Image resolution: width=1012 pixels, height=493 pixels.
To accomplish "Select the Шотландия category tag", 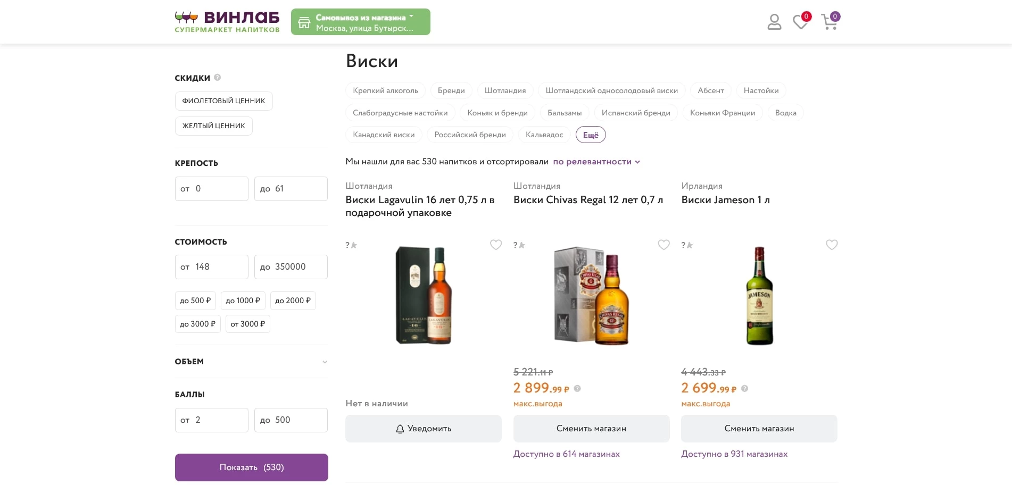I will click(505, 90).
